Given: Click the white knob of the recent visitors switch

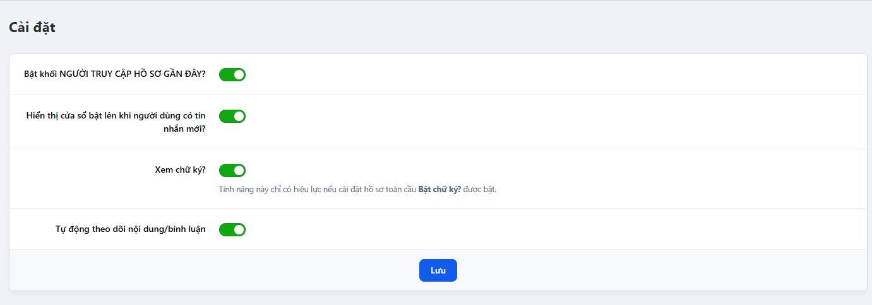Looking at the screenshot, I should click(x=239, y=74).
